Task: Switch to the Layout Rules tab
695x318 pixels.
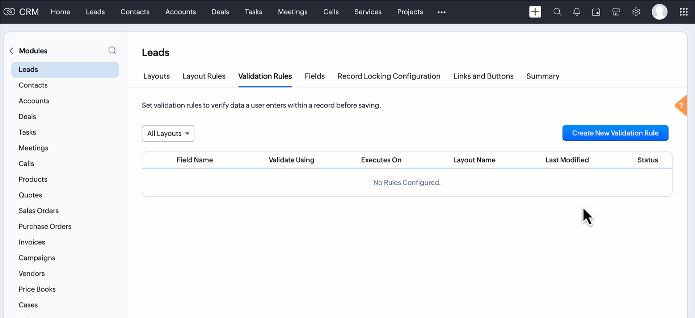Action: [x=204, y=76]
